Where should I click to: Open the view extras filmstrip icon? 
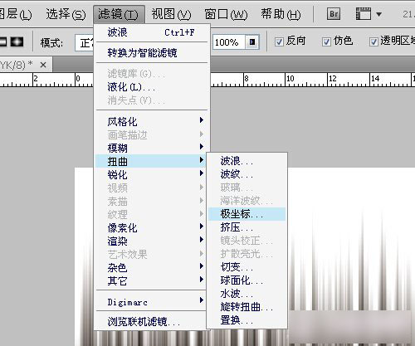pyautogui.click(x=364, y=13)
